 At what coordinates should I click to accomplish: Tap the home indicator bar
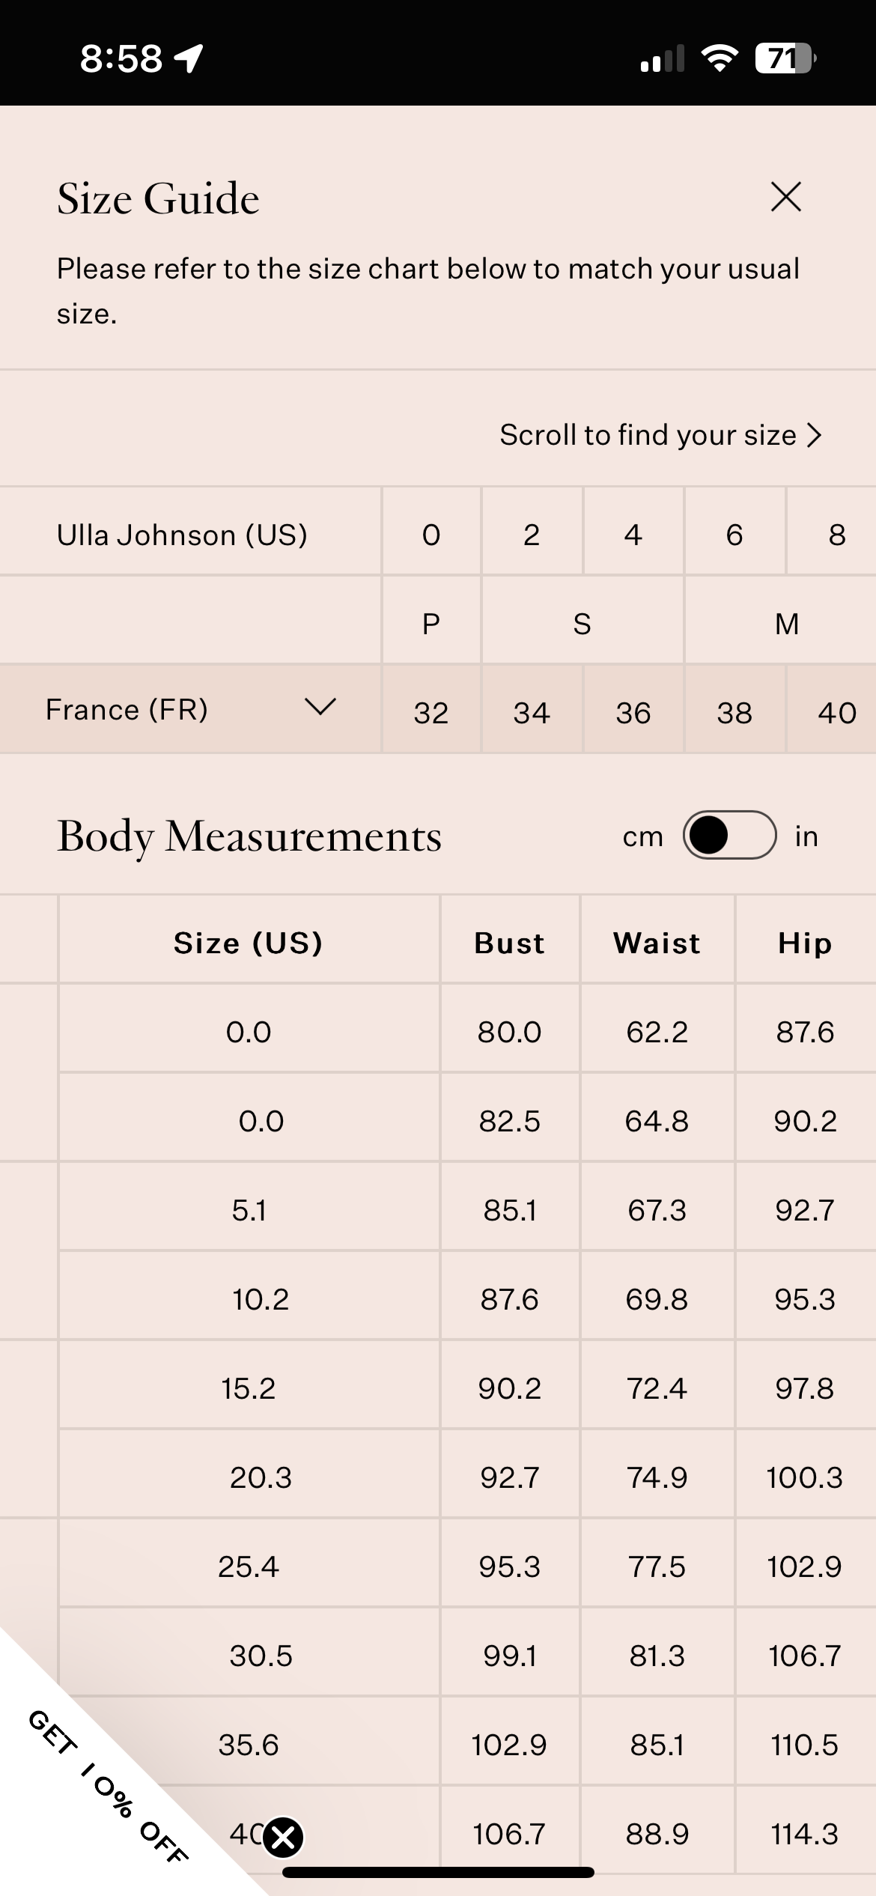tap(438, 1872)
